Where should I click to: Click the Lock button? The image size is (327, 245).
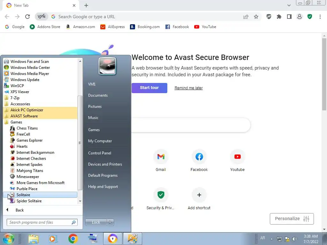pyautogui.click(x=96, y=222)
